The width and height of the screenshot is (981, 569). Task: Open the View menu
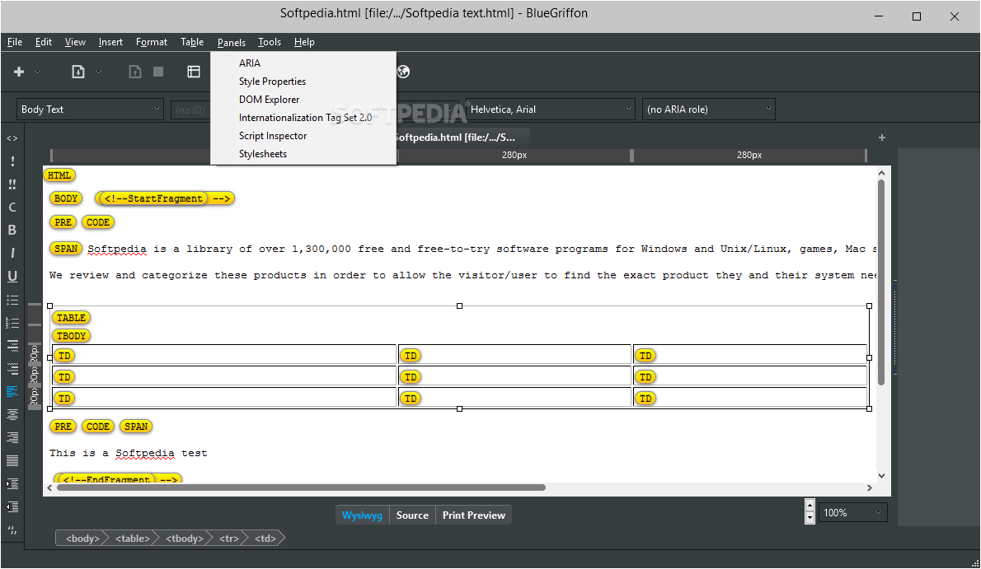pyautogui.click(x=75, y=42)
